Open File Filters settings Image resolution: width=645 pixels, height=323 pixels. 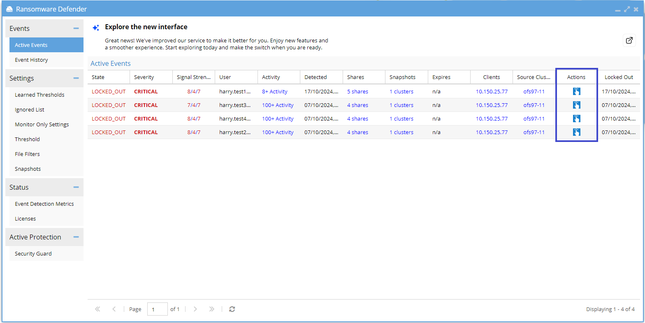(x=46, y=154)
